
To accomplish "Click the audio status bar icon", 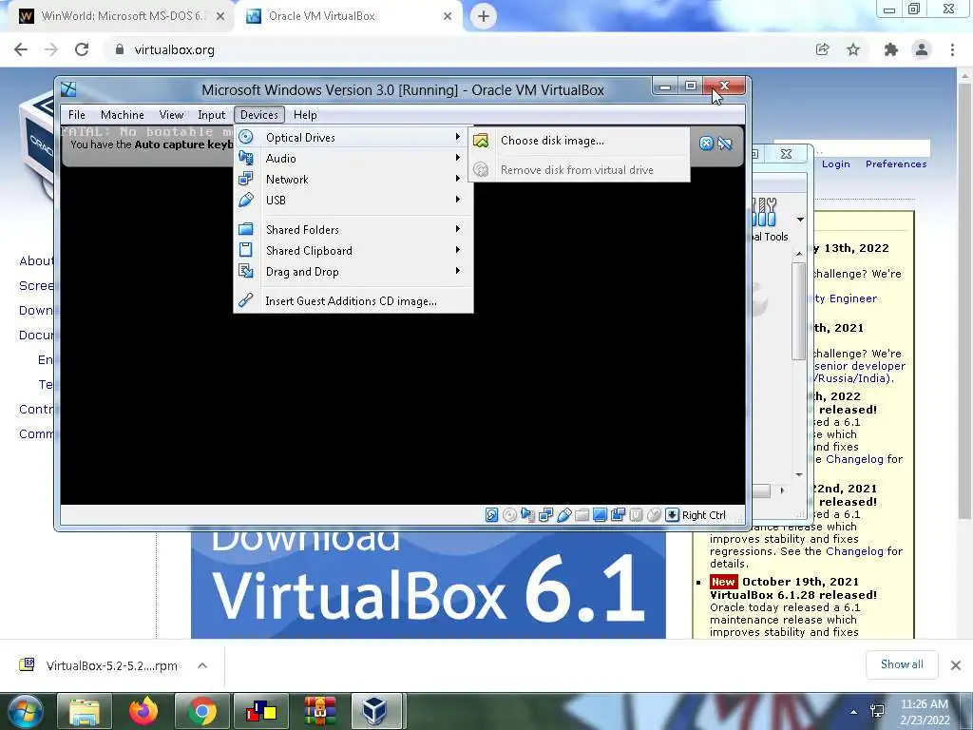I will coord(527,514).
